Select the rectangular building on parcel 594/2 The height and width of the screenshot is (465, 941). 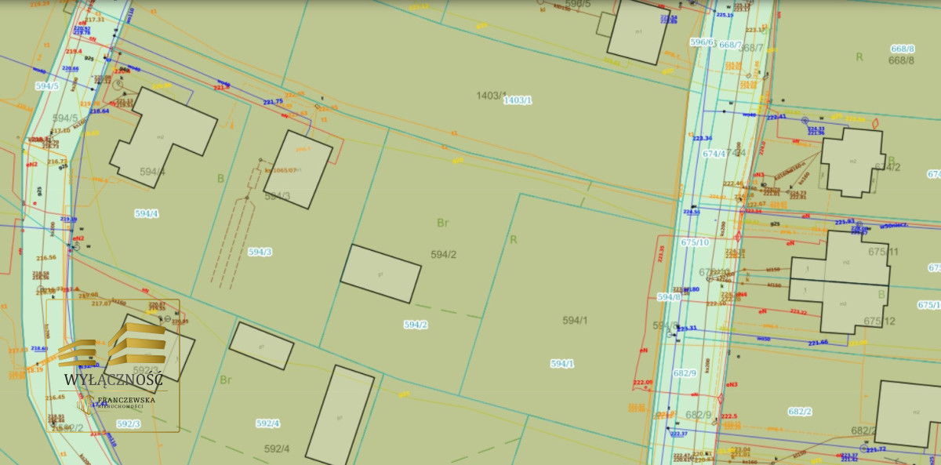(x=380, y=273)
